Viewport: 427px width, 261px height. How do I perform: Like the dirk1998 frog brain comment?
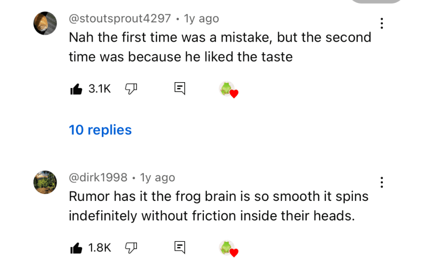76,248
